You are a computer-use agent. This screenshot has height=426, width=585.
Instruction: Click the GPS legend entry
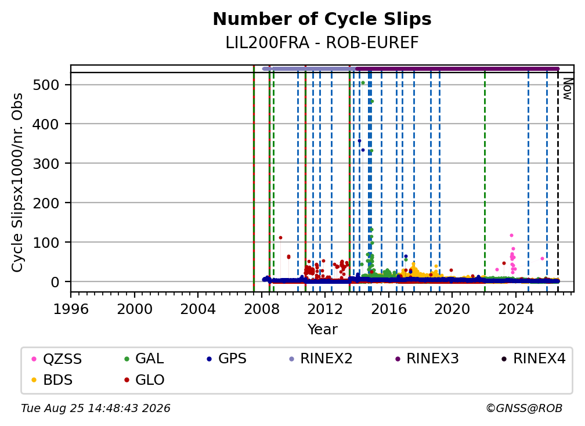pyautogui.click(x=226, y=359)
